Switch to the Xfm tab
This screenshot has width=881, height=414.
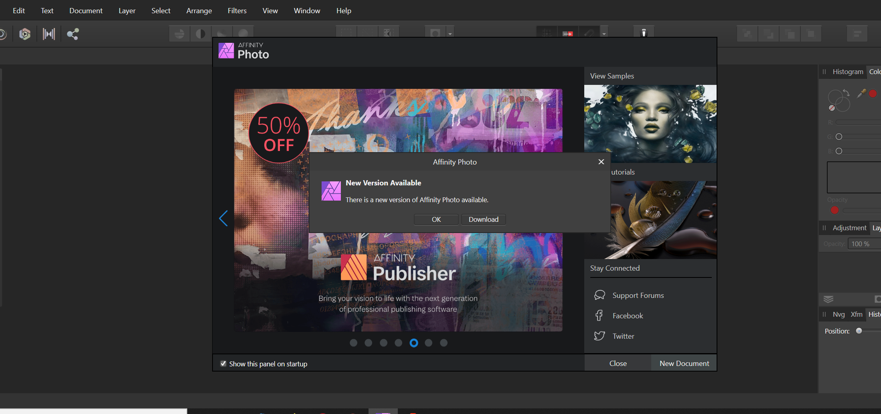click(x=857, y=314)
